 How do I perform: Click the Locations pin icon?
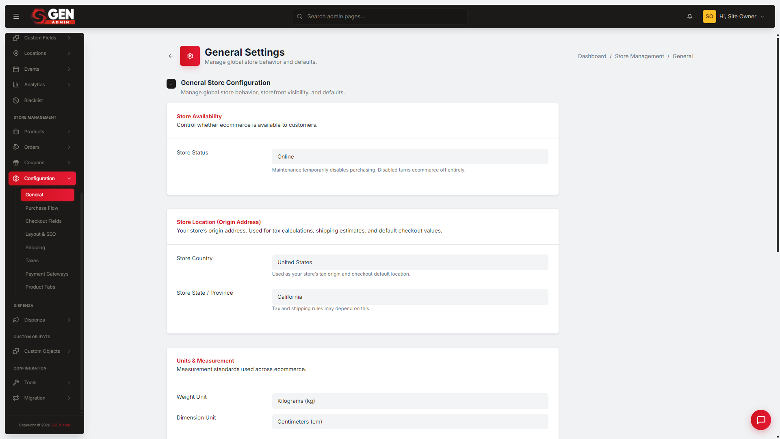[x=16, y=53]
